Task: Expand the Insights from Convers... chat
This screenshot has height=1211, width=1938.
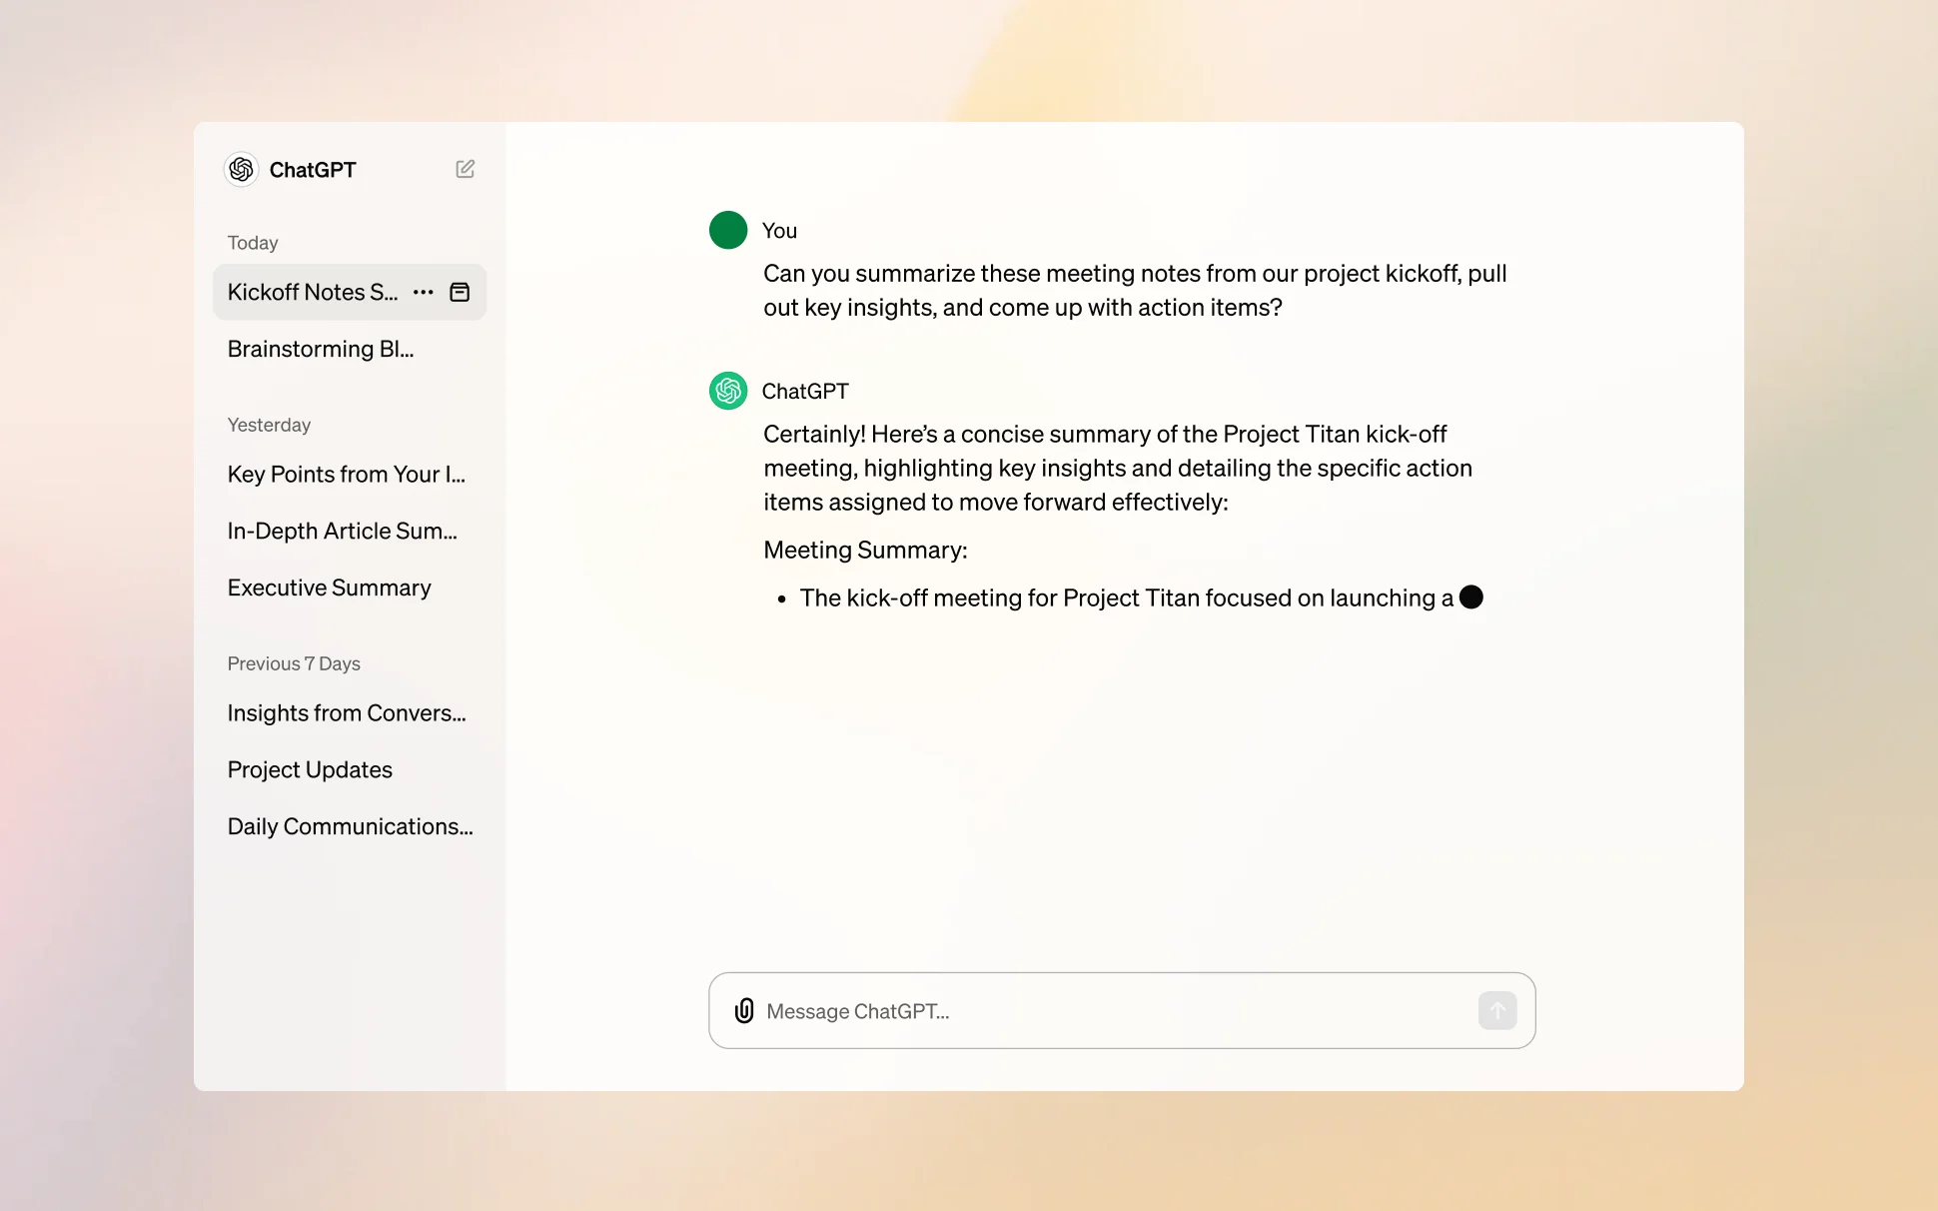Action: click(348, 711)
